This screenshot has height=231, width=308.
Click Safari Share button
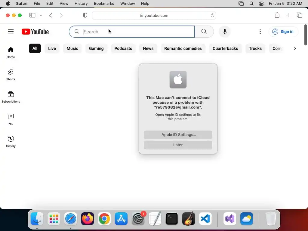[277, 15]
